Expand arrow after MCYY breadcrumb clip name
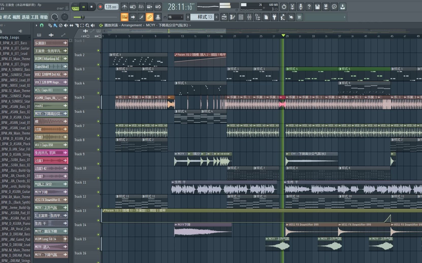 [190, 25]
